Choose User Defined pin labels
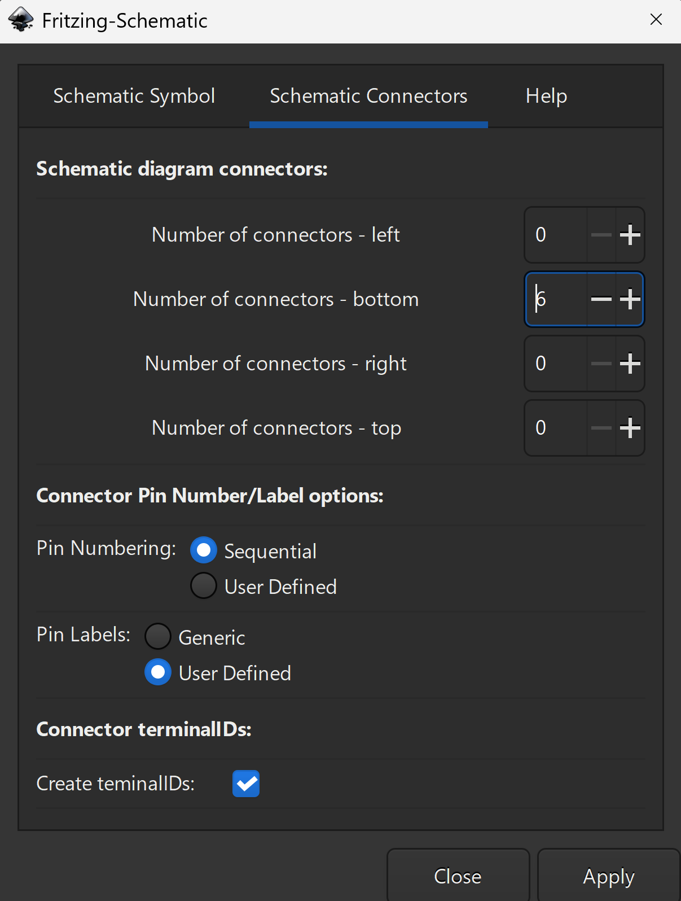The image size is (681, 901). [158, 672]
